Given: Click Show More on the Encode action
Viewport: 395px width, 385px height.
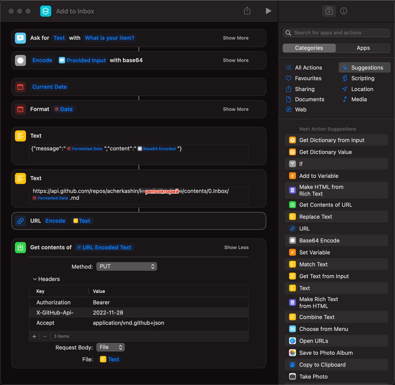Looking at the screenshot, I should tap(235, 61).
